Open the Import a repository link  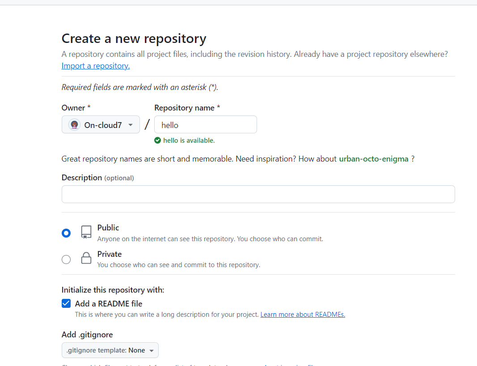pos(96,66)
